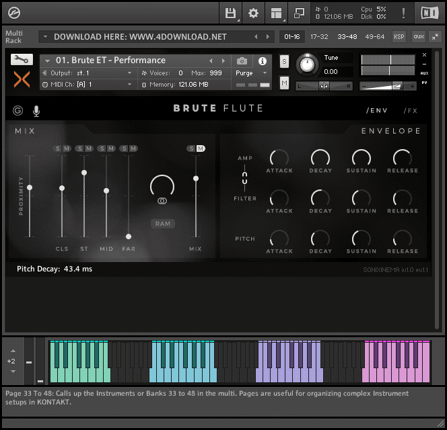Toggle the minimized view icon
The height and width of the screenshot is (430, 447).
click(x=299, y=13)
